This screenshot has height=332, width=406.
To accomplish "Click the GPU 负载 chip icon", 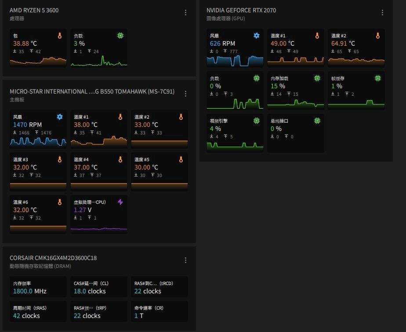I will (257, 78).
